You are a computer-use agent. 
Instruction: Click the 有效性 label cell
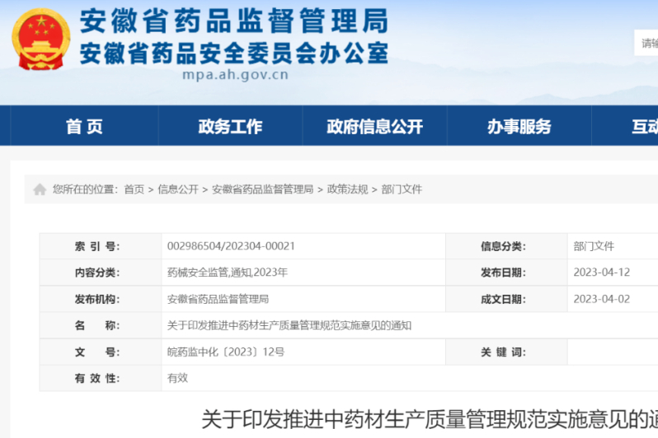click(101, 378)
